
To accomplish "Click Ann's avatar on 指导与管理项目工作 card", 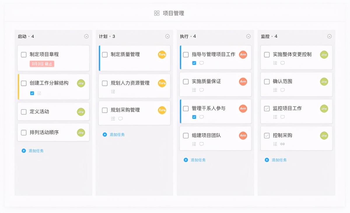I will click(x=243, y=55).
